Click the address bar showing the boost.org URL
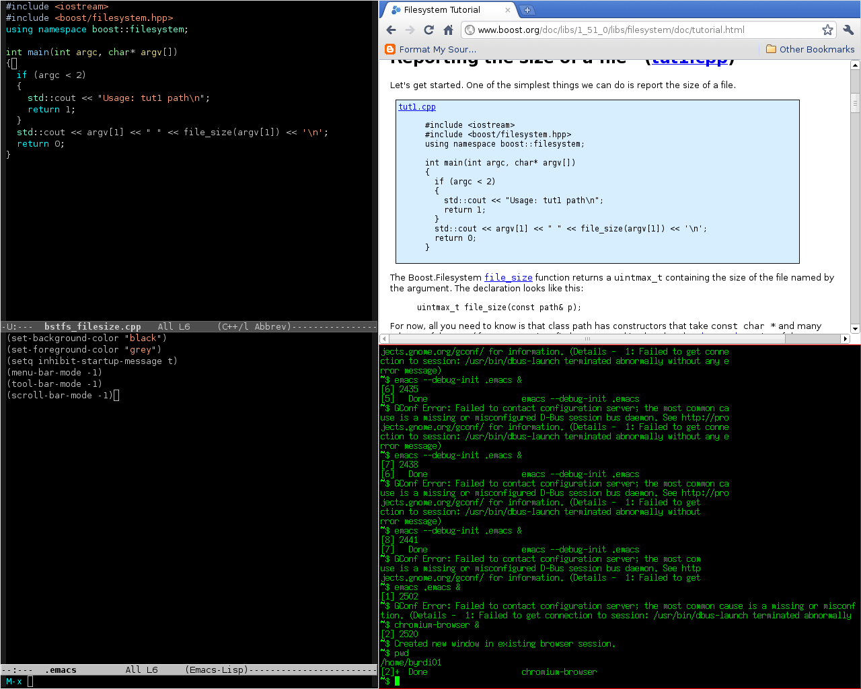Viewport: 861px width, 689px height. coord(639,30)
